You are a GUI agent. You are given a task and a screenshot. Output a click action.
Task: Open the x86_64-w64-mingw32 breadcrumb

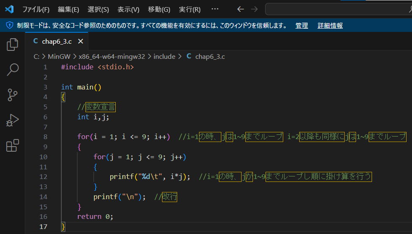tap(112, 56)
